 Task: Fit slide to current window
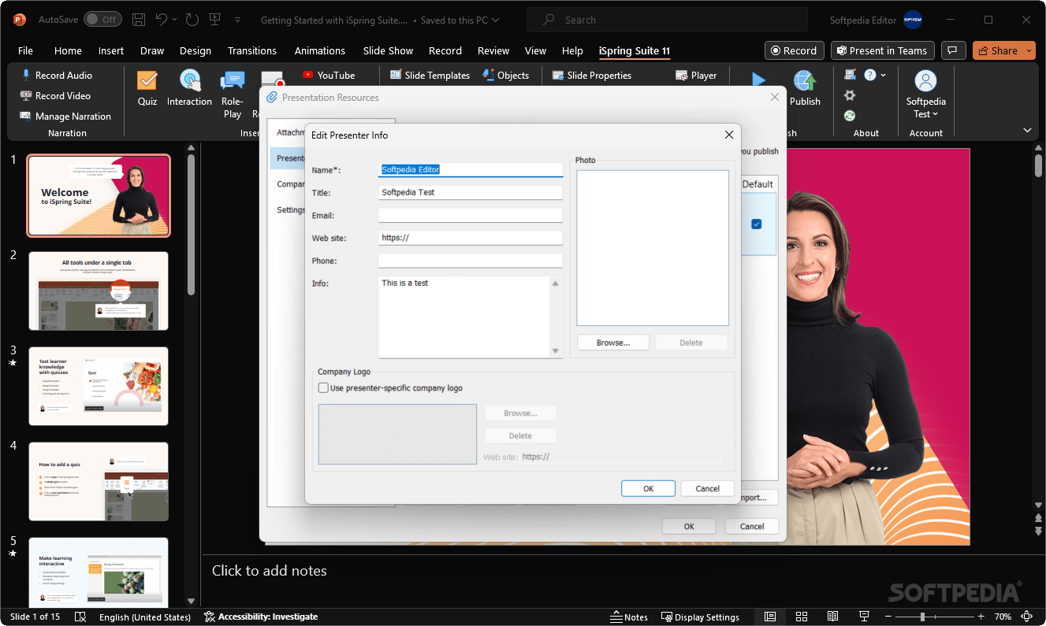[1027, 617]
